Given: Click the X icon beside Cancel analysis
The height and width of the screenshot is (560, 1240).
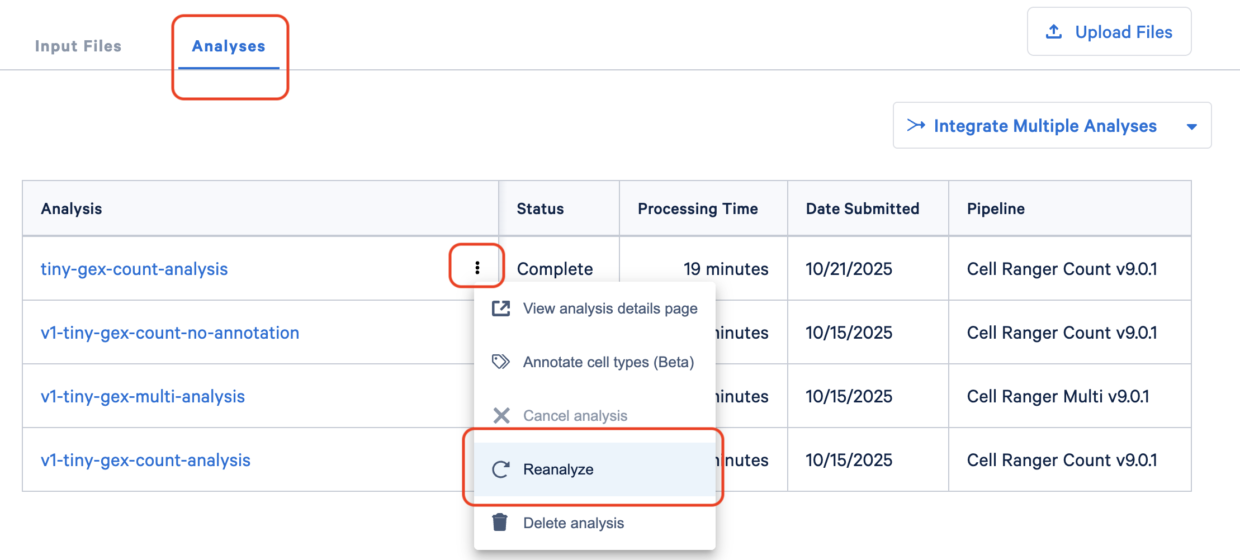Looking at the screenshot, I should point(500,415).
